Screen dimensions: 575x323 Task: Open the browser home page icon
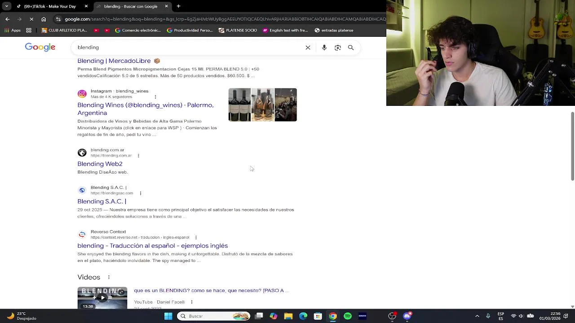point(44,19)
